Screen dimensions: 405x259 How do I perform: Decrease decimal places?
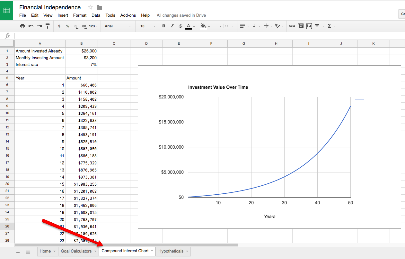(76, 26)
